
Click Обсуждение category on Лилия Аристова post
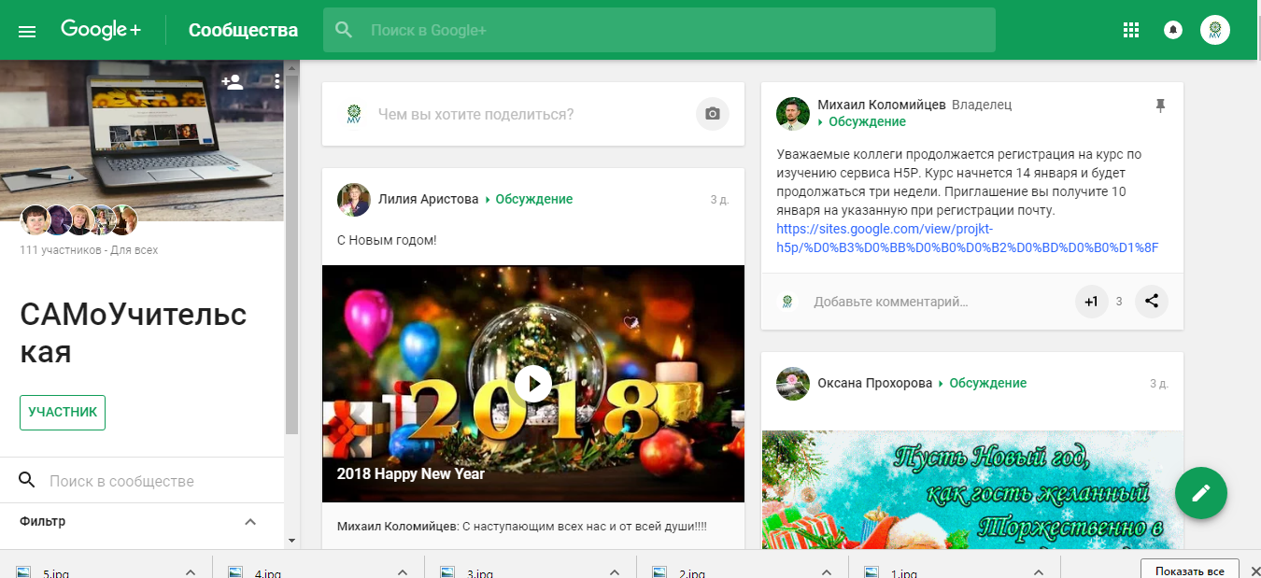click(534, 199)
